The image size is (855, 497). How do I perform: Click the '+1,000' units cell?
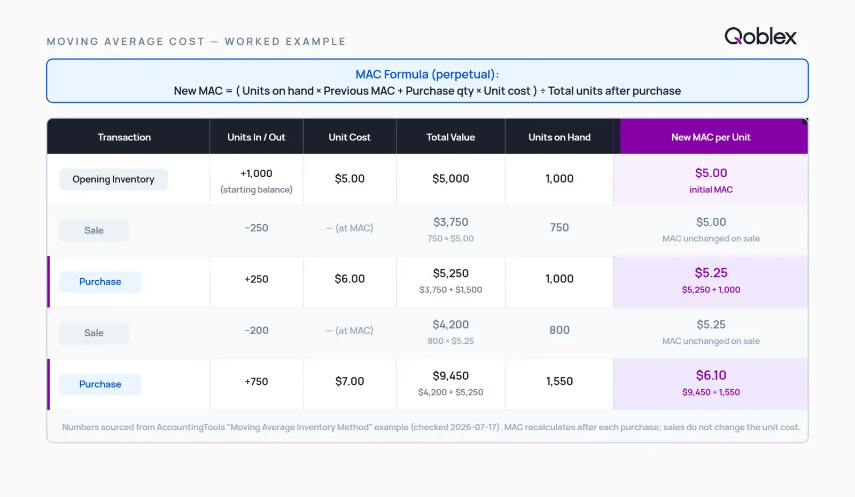point(256,173)
